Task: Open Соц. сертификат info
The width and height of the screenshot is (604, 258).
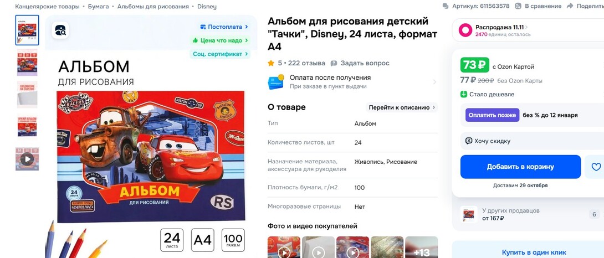Action: 221,54
